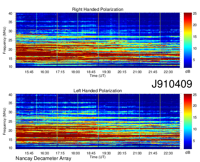Click the left-handed polarization spectrogram
This screenshot has width=200, height=162.
(x=98, y=121)
